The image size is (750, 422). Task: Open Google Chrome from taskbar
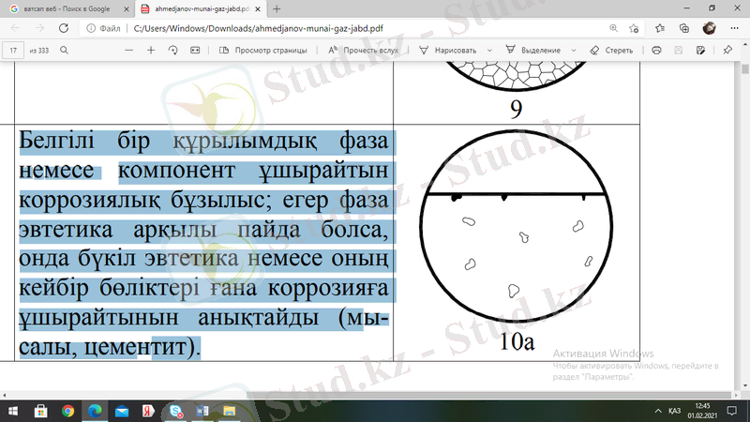(67, 411)
